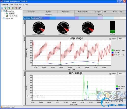Viewport: 127px width, 109px height.
Task: Open the View menu
Action: click(x=11, y=4)
